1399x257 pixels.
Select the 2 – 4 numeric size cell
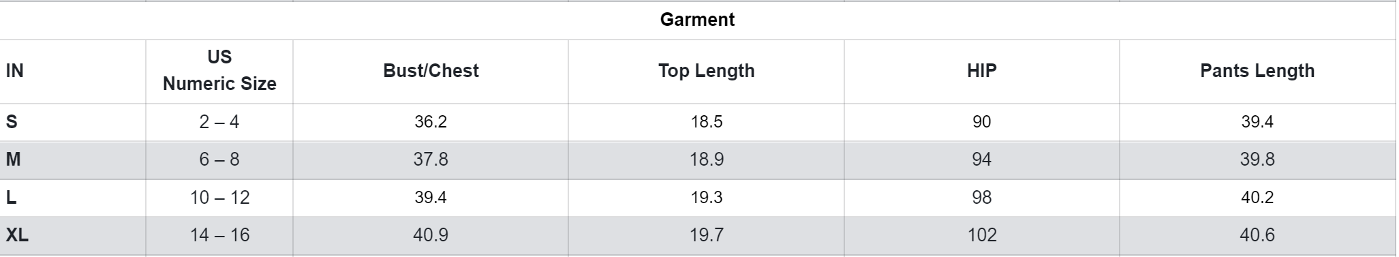[219, 122]
